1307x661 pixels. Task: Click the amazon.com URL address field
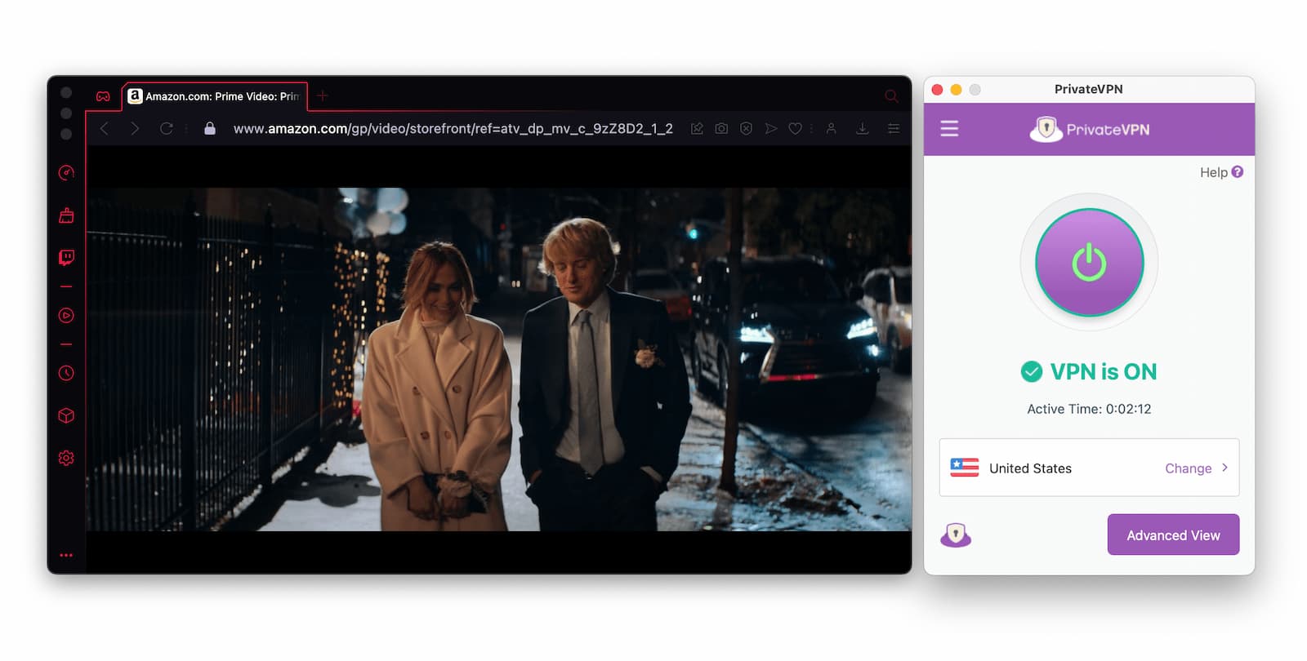click(453, 129)
